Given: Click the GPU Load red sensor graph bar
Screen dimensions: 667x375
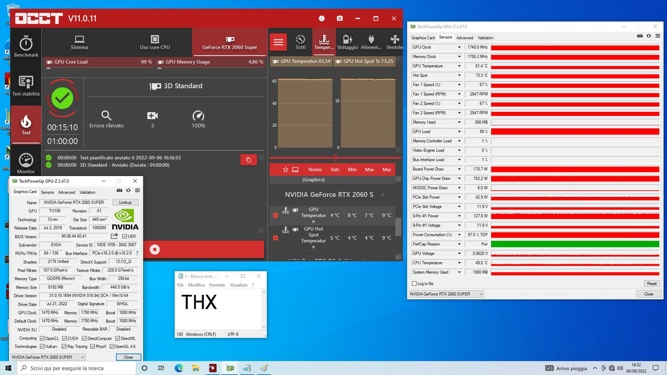Looking at the screenshot, I should point(575,132).
